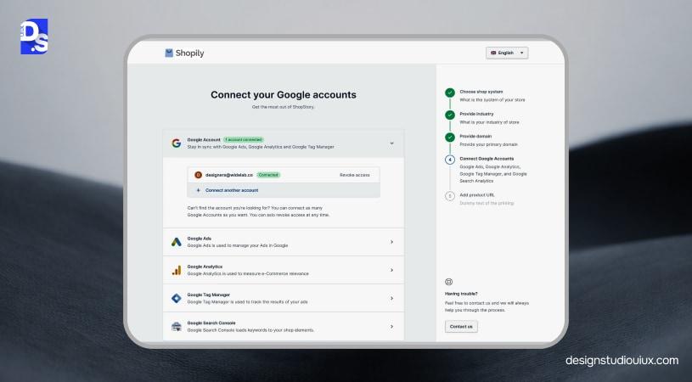
Task: Click the Provide domain step label
Action: (475, 137)
